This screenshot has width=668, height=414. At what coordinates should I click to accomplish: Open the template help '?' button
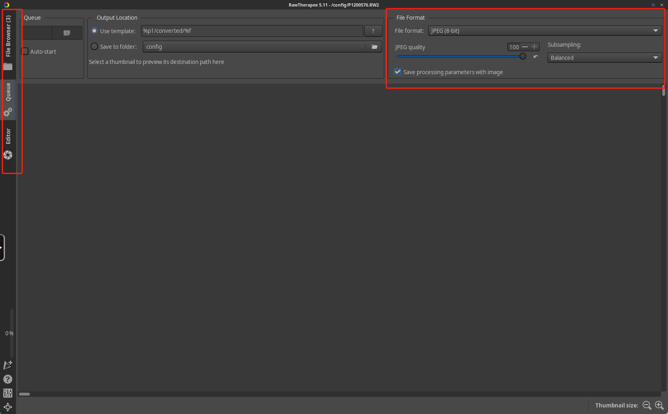coord(373,31)
